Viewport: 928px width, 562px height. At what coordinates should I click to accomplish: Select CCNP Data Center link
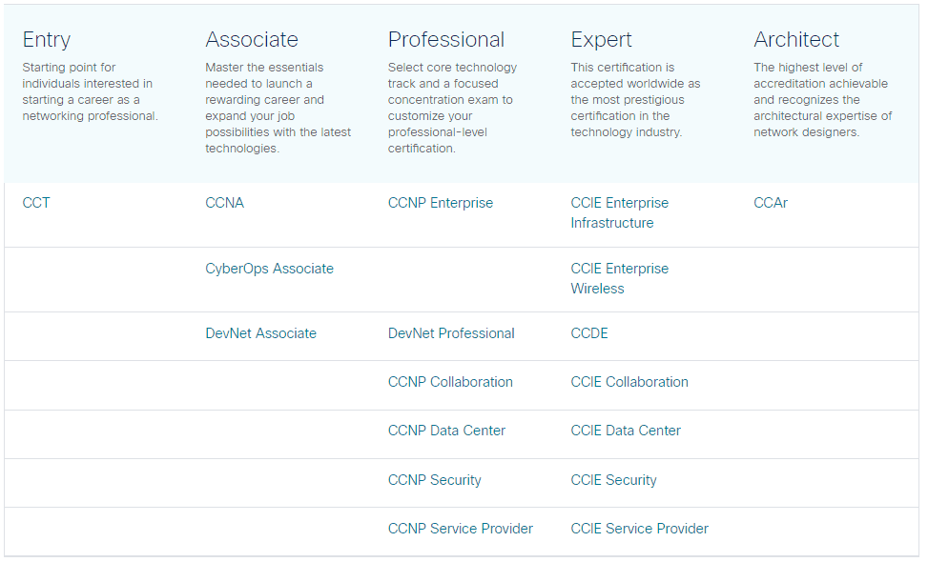click(x=446, y=431)
